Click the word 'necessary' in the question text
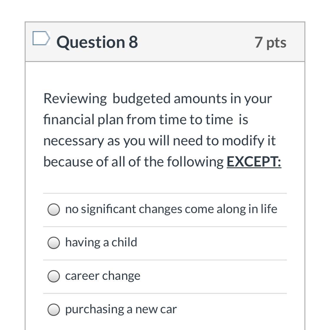 pyautogui.click(x=73, y=141)
